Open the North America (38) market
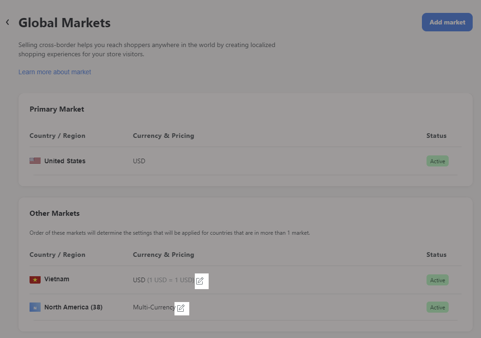481x338 pixels. coord(73,307)
